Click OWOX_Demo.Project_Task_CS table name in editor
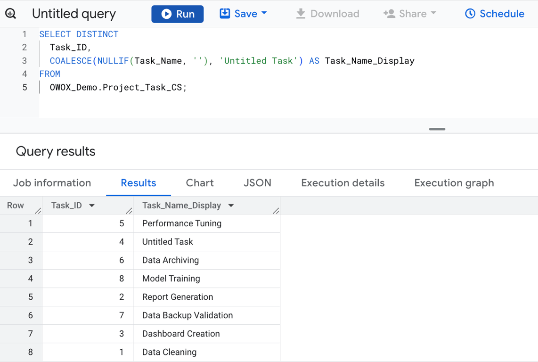Screen dimensions: 538x362 tap(115, 87)
